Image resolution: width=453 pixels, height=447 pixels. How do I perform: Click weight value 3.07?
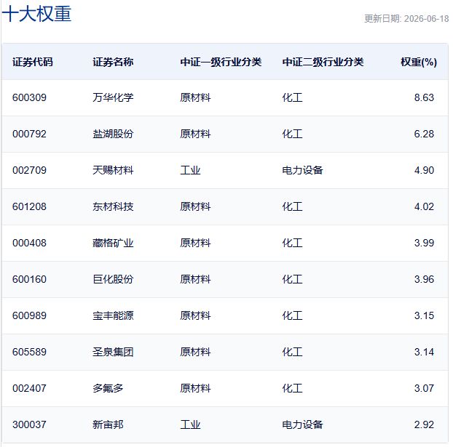tap(424, 388)
